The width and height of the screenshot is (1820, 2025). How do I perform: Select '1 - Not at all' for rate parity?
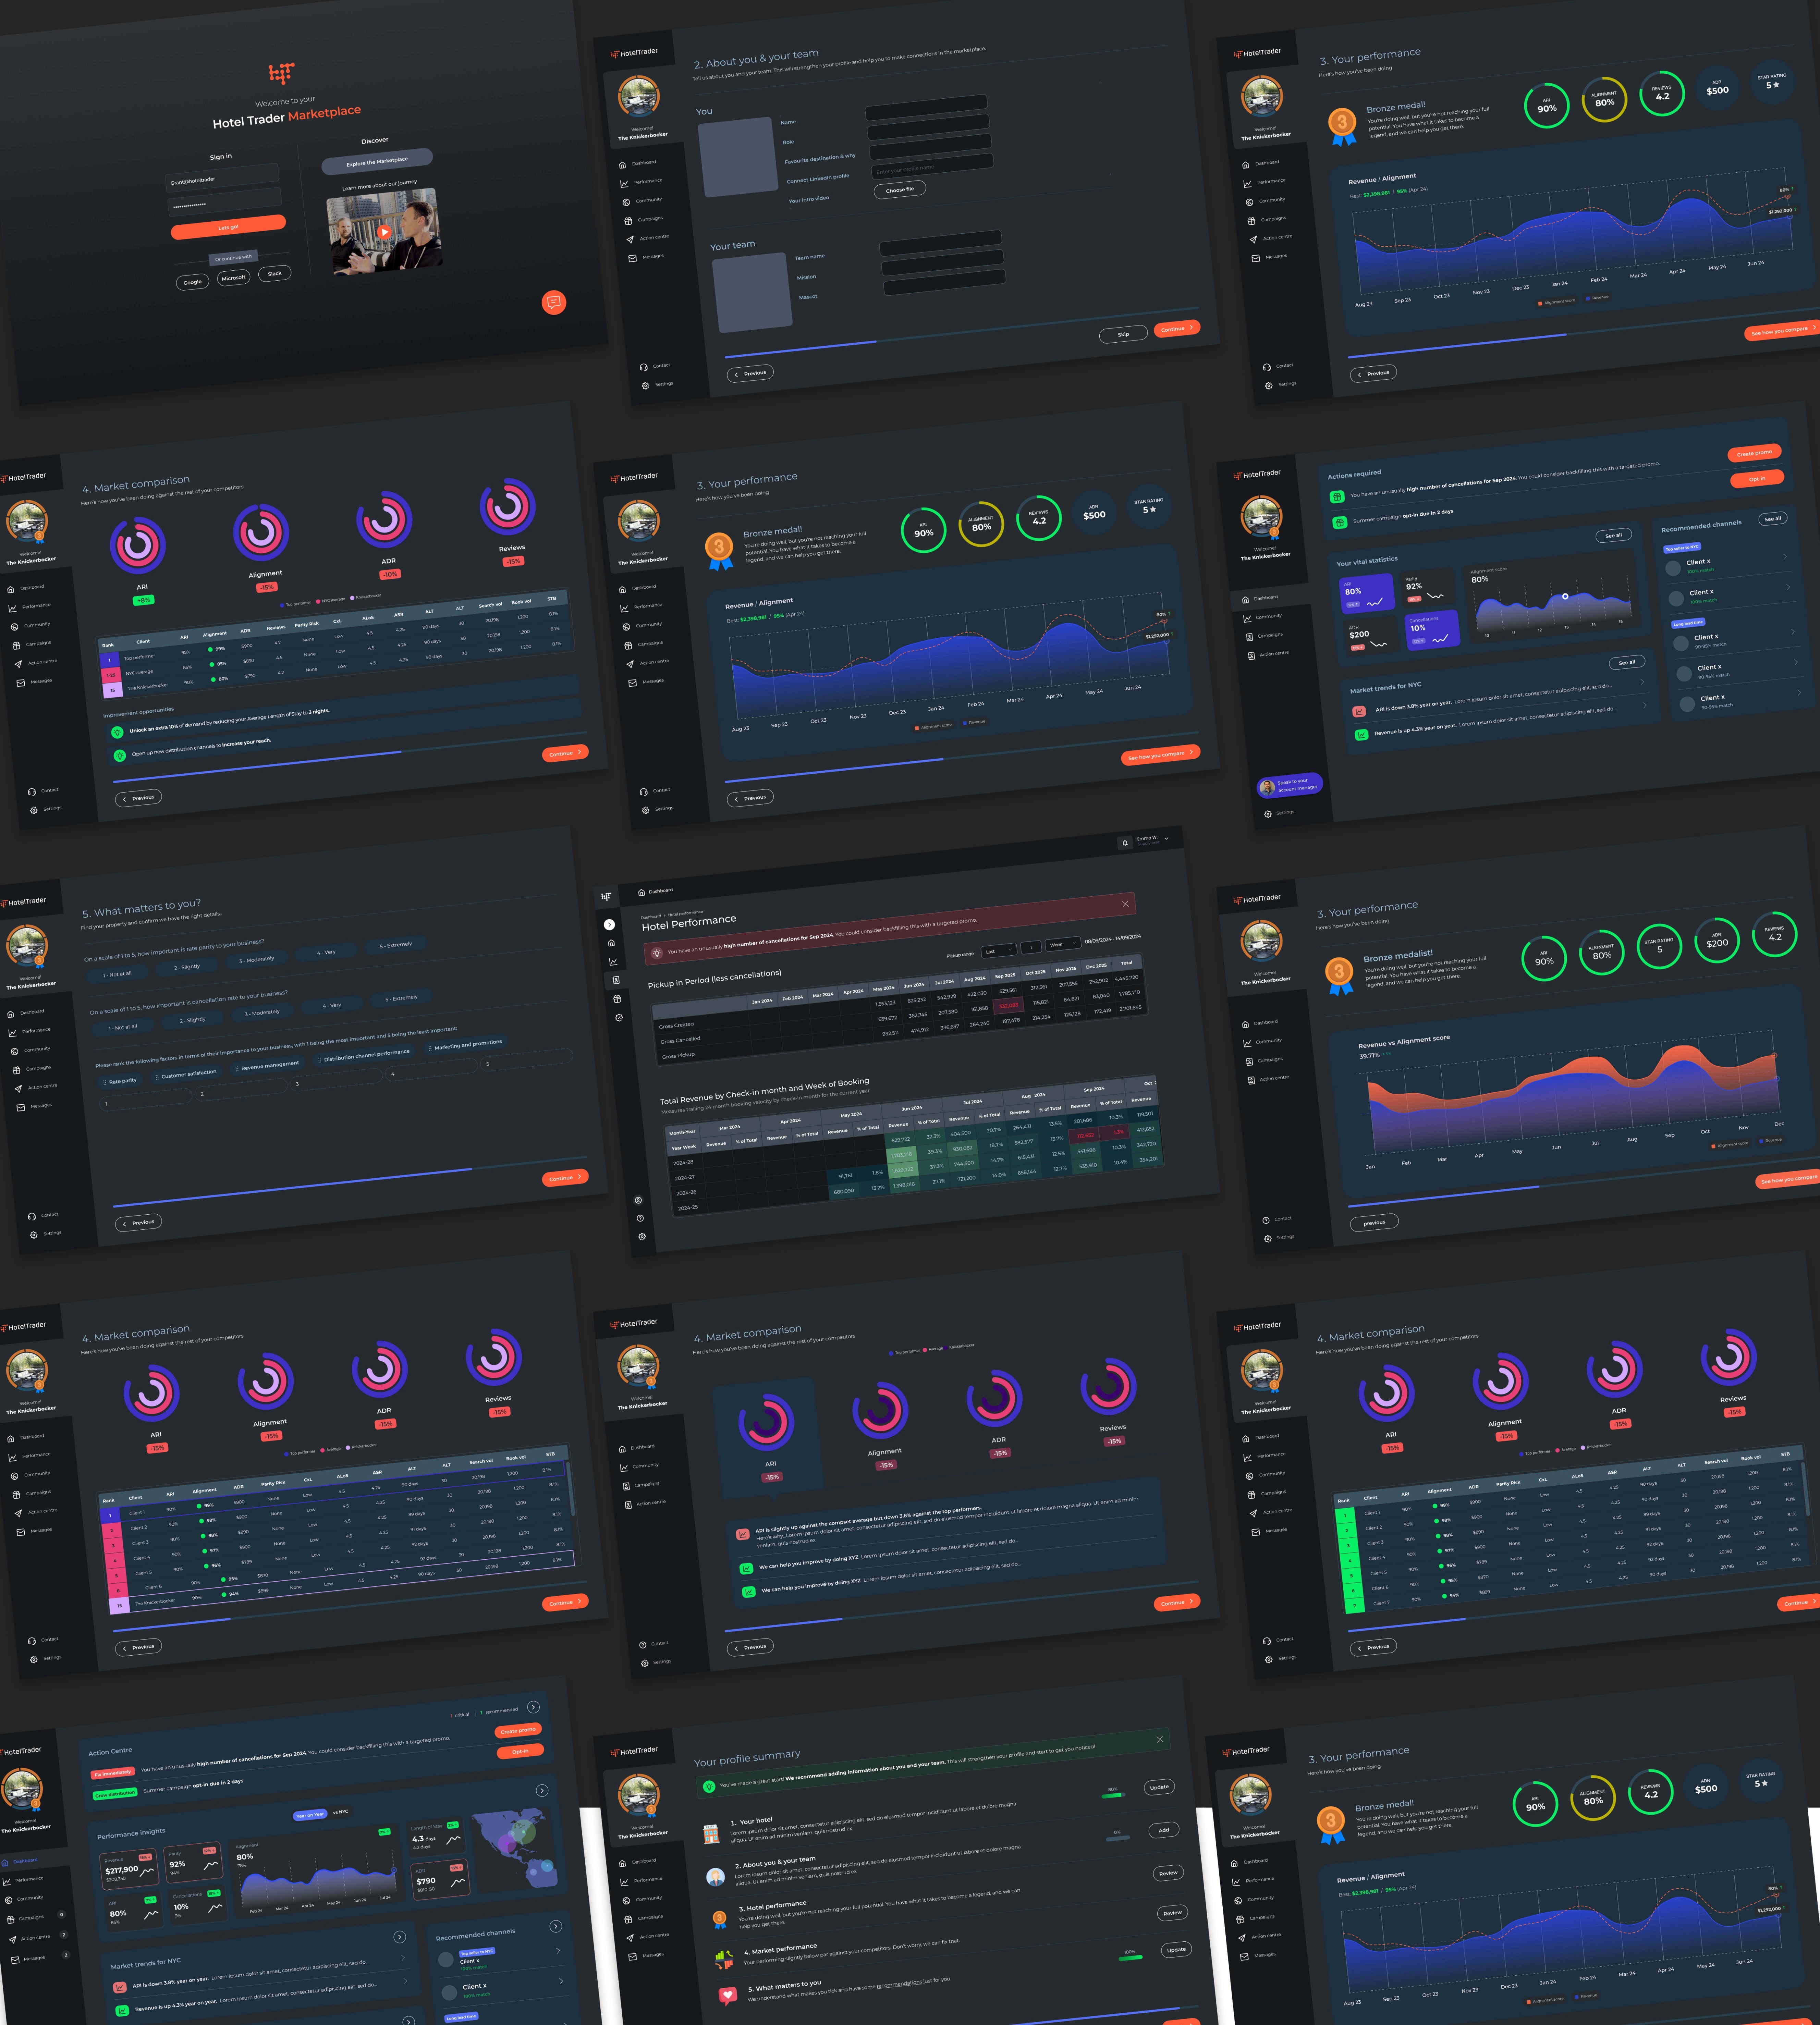[116, 974]
